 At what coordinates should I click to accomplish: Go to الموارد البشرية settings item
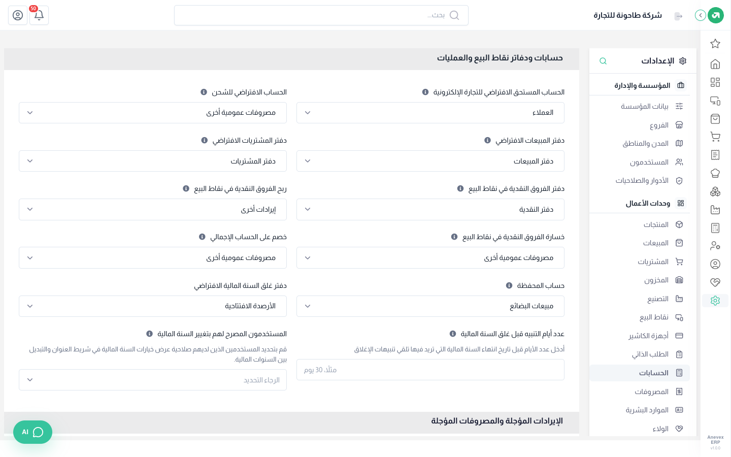coord(640,410)
